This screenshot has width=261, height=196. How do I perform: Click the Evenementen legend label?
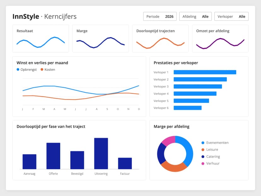coord(217,143)
